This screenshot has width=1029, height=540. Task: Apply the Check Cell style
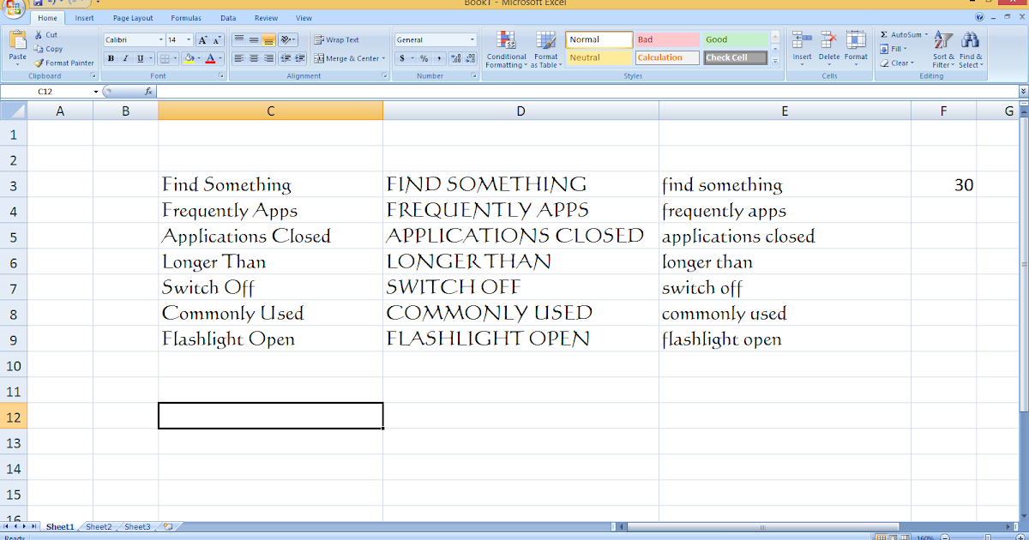pyautogui.click(x=734, y=57)
